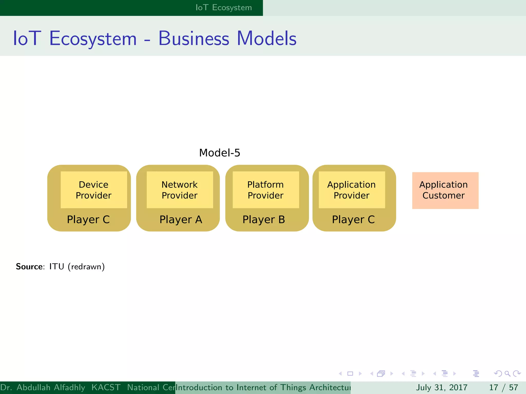Click the Platform Provider box
526x394 pixels.
click(266, 190)
